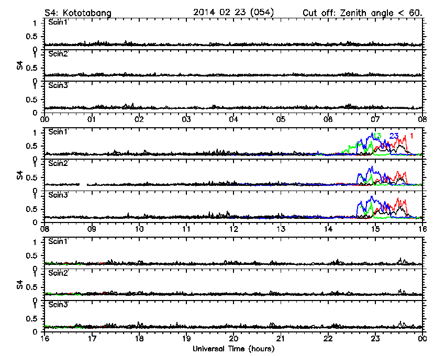
Task: Click 'Scin2' label in the 08–16 hours plot
Action: point(58,163)
